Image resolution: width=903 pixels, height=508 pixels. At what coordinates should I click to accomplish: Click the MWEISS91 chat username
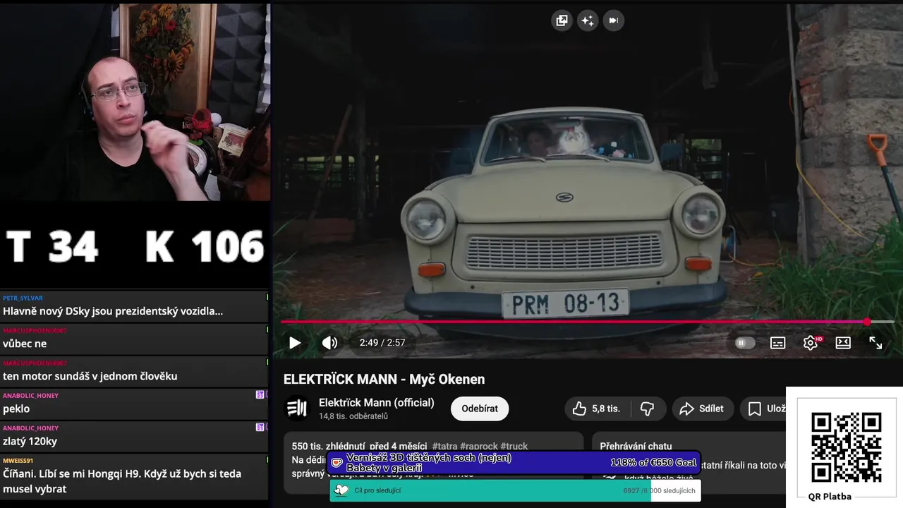(x=18, y=460)
